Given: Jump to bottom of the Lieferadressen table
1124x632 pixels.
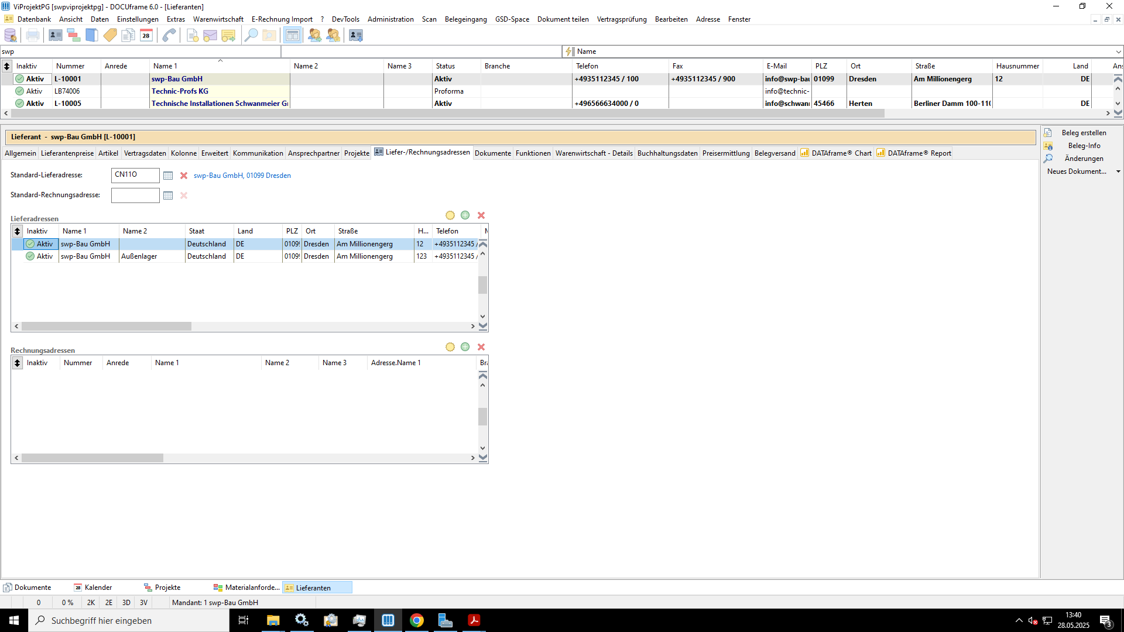Looking at the screenshot, I should [483, 327].
